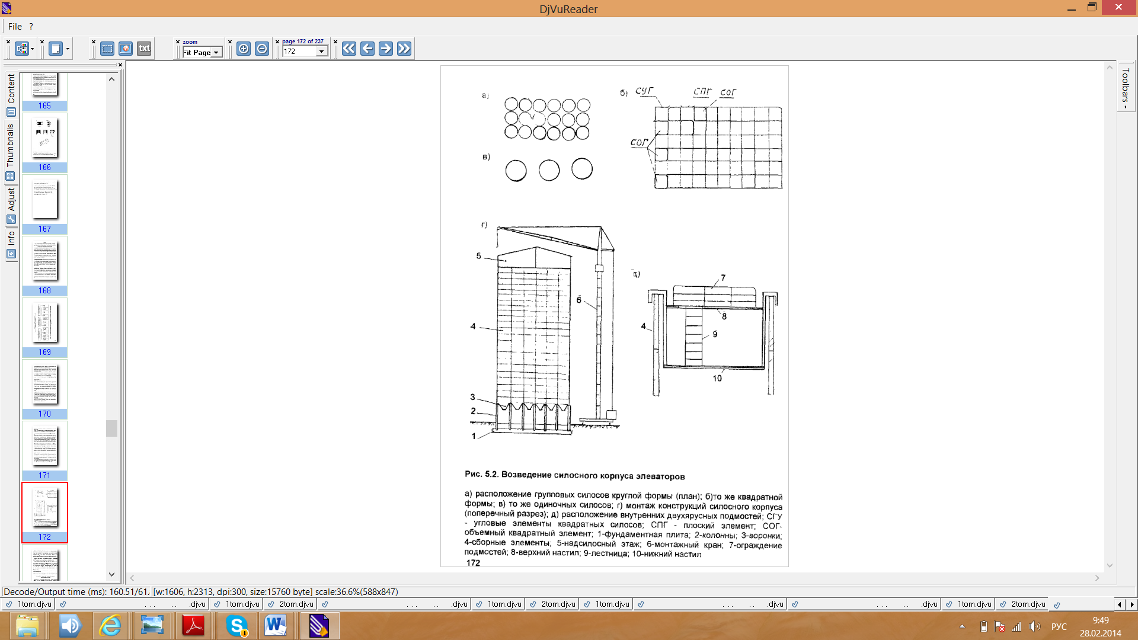This screenshot has height=640, width=1138.
Task: Jump to the first page
Action: pyautogui.click(x=349, y=49)
